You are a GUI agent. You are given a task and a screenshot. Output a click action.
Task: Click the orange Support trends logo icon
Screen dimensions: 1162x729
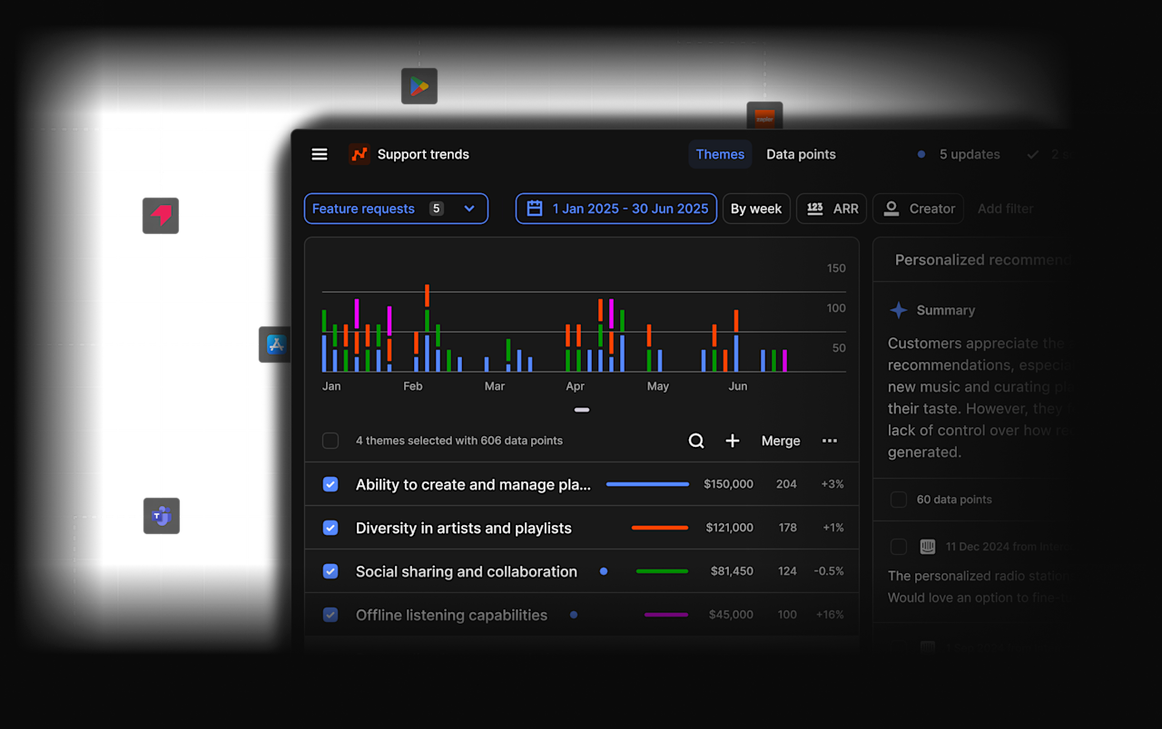click(x=359, y=154)
